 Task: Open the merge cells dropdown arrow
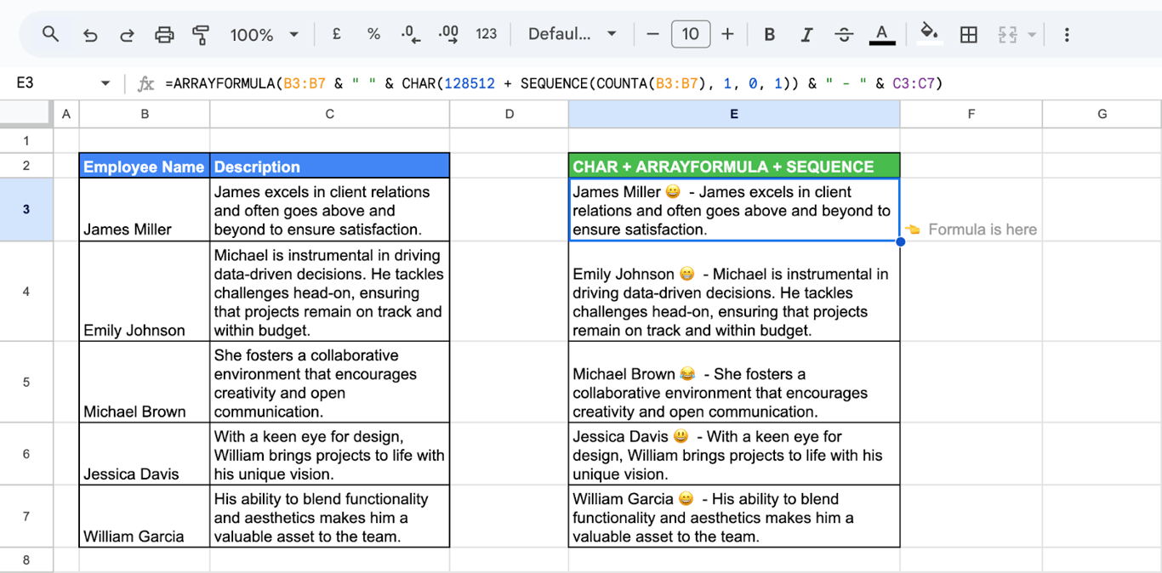click(x=1032, y=35)
